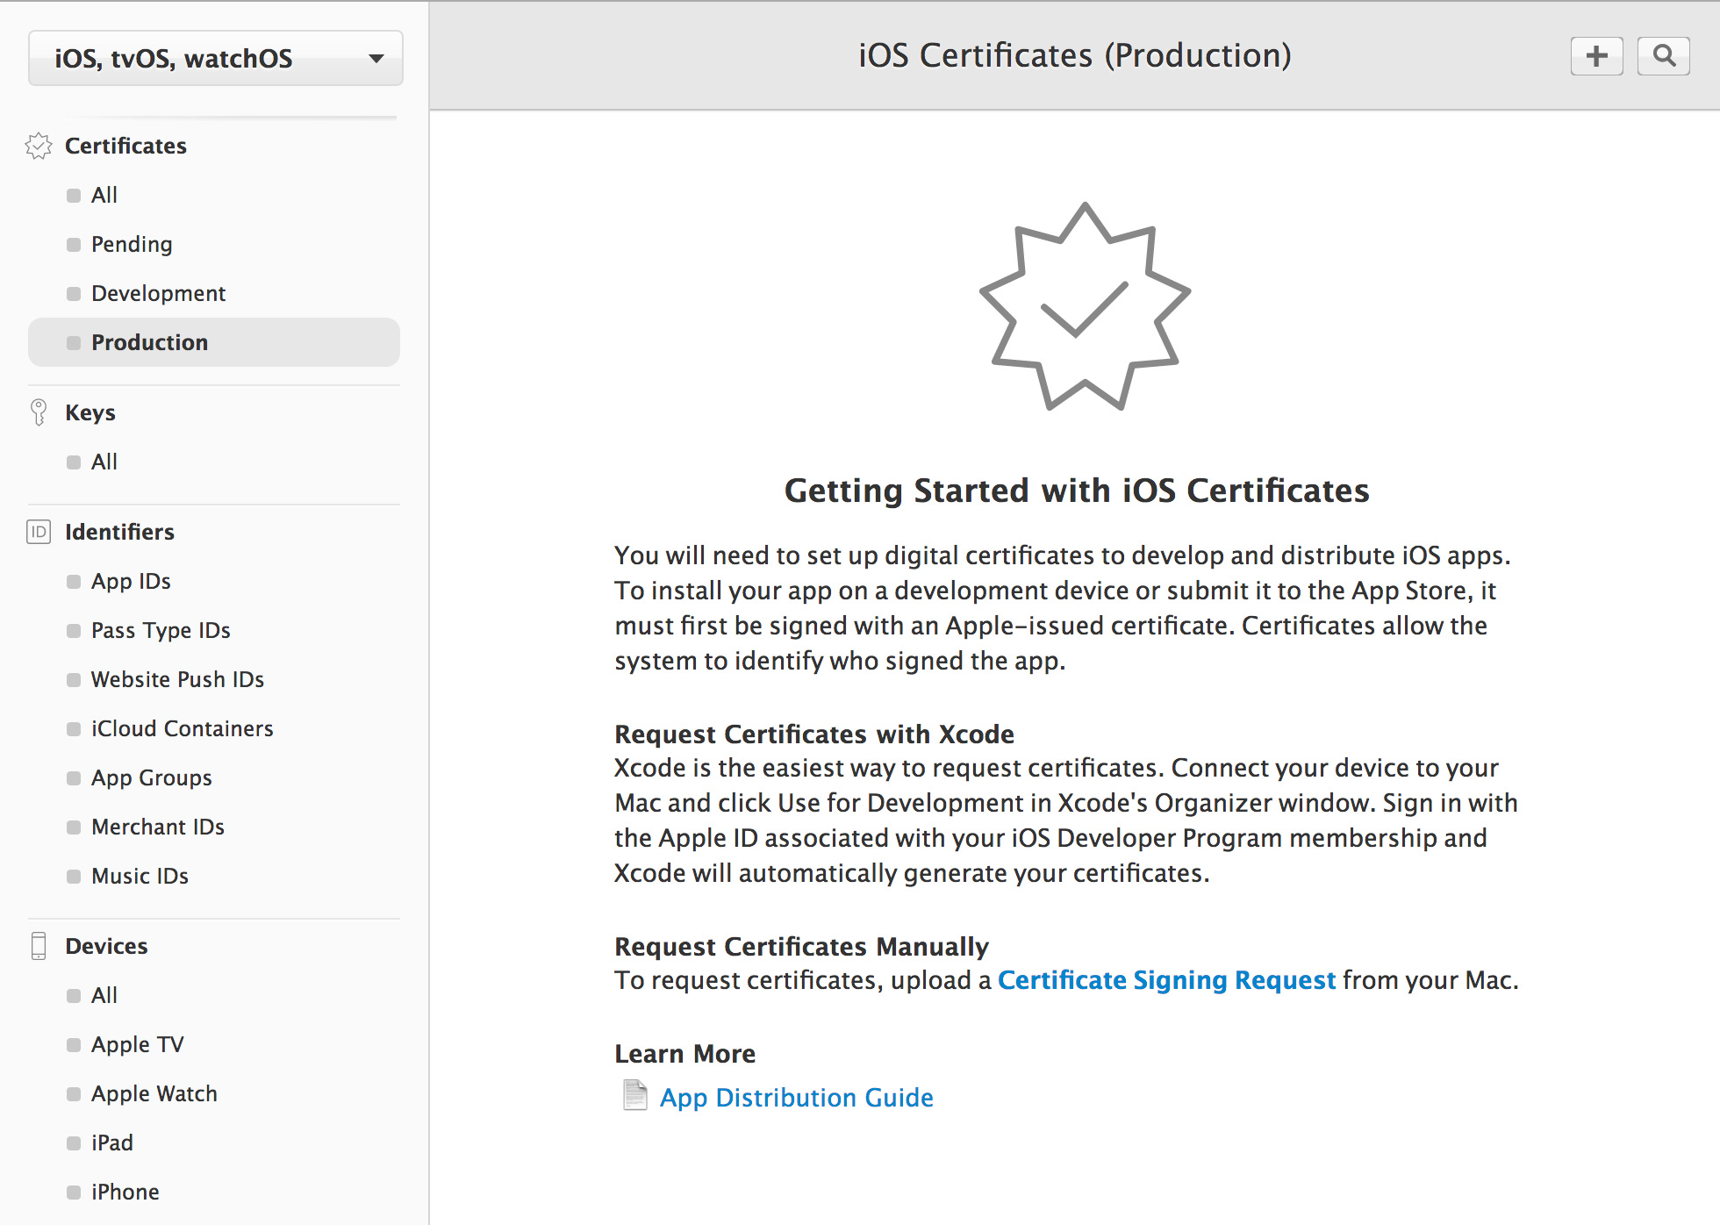Click the iOS Certificates (Production) title

[1075, 55]
